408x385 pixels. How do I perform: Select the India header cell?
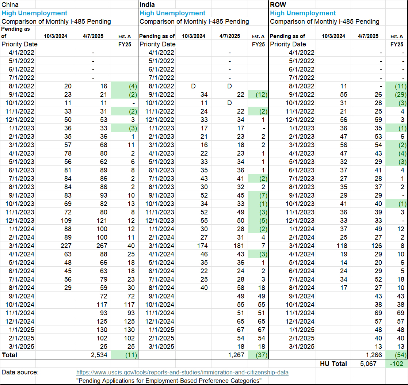coord(147,5)
